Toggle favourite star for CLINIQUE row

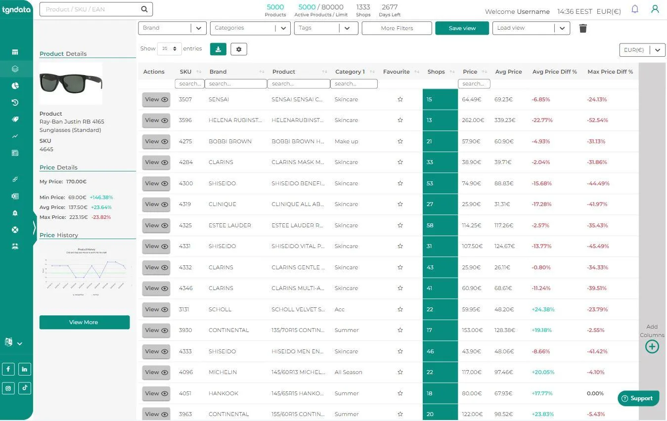tap(400, 204)
